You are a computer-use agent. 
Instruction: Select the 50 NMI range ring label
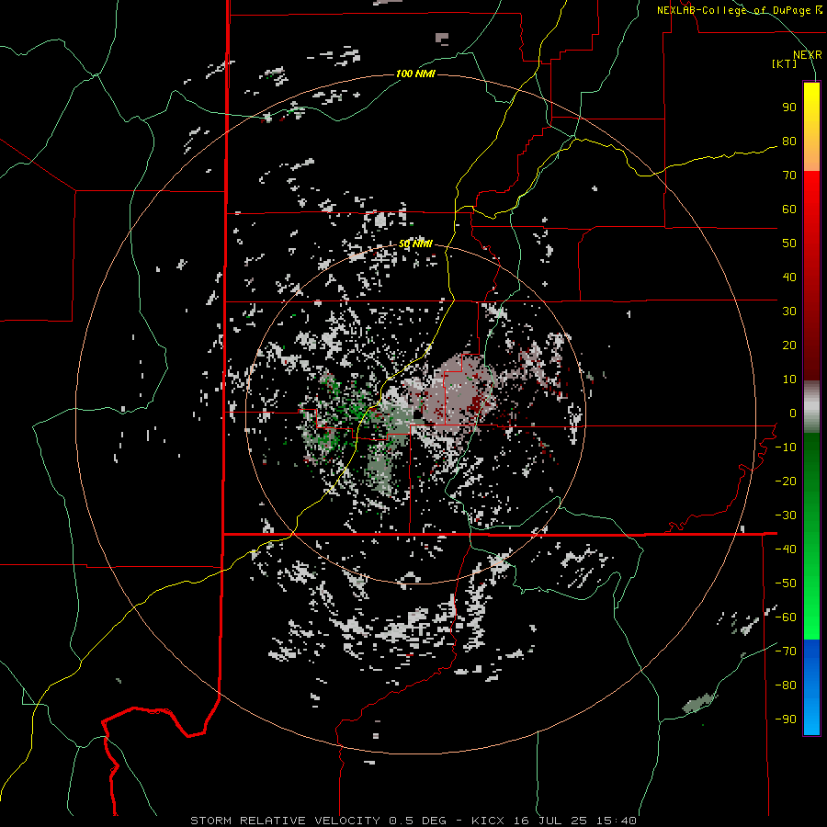(x=415, y=244)
